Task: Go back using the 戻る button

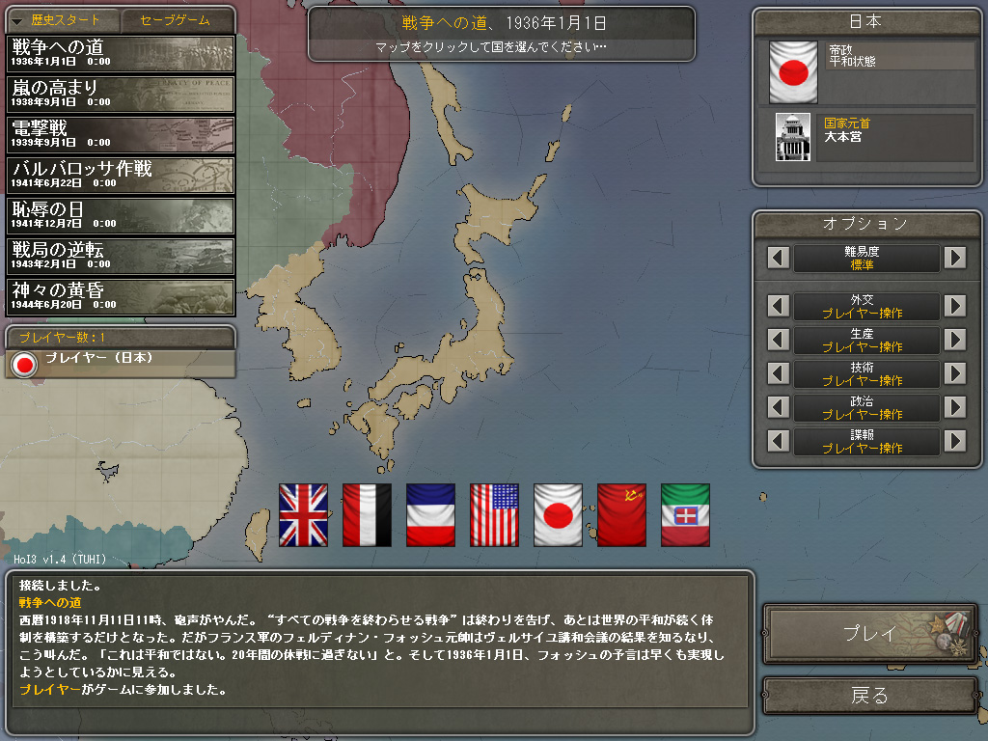Action: pos(869,696)
